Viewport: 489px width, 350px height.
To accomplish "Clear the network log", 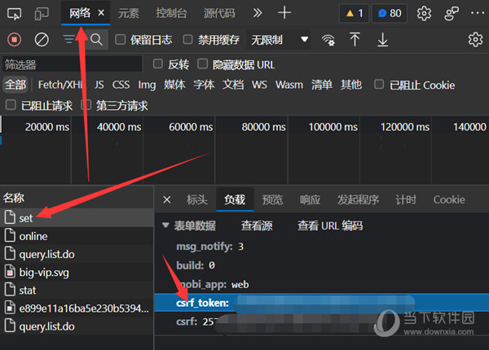I will [42, 39].
